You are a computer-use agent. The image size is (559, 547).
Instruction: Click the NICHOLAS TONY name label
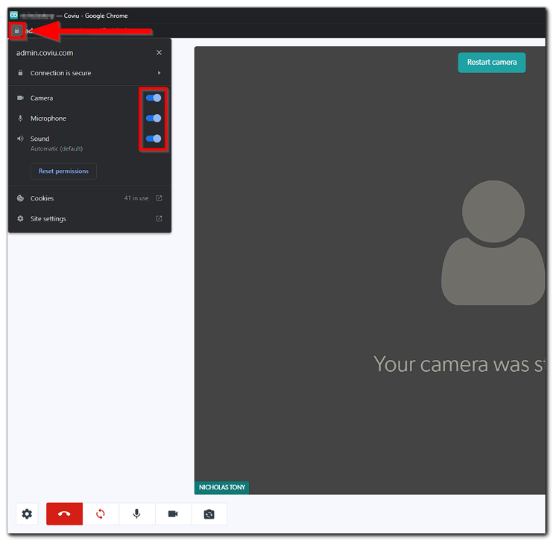tap(222, 487)
